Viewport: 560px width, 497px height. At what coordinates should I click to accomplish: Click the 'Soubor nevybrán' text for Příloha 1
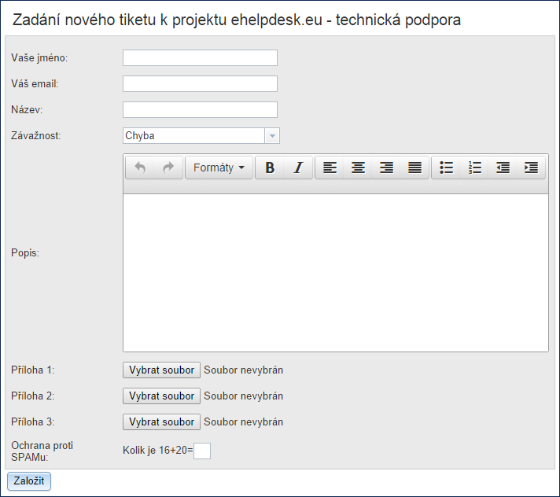(244, 370)
